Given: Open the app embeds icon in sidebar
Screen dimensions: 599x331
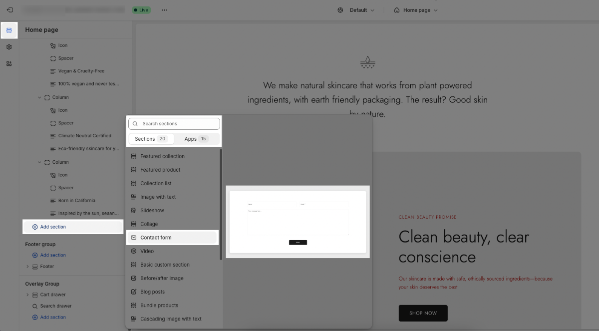Looking at the screenshot, I should point(9,63).
